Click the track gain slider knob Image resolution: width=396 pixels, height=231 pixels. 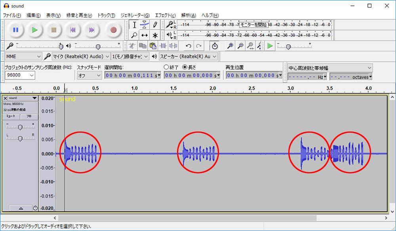click(x=20, y=127)
